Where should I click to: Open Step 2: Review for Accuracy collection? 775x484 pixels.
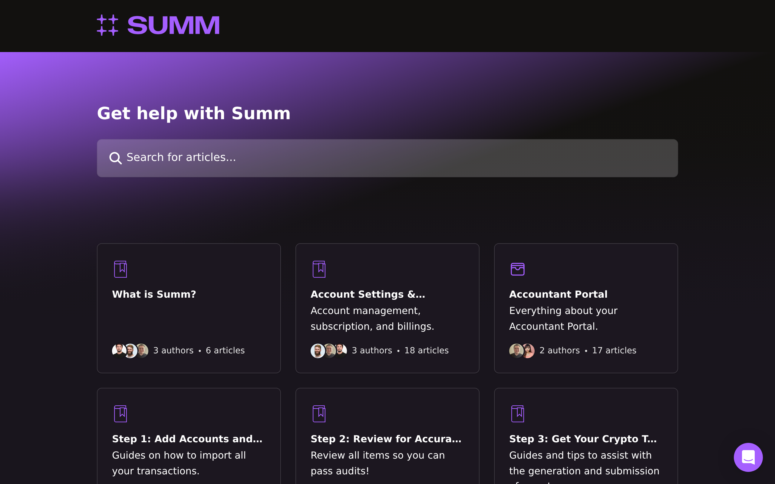click(386, 439)
